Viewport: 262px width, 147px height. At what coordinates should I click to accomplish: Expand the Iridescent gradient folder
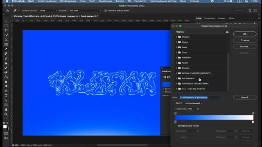[x=176, y=58]
